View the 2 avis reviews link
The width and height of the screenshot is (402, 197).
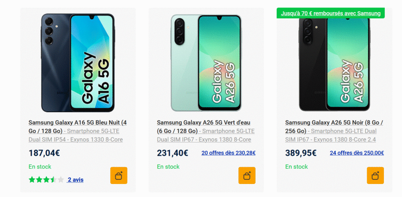tap(75, 180)
